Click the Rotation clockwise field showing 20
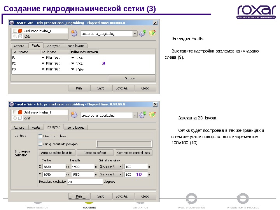Viewport: 280px width, 210px height. click(x=85, y=182)
